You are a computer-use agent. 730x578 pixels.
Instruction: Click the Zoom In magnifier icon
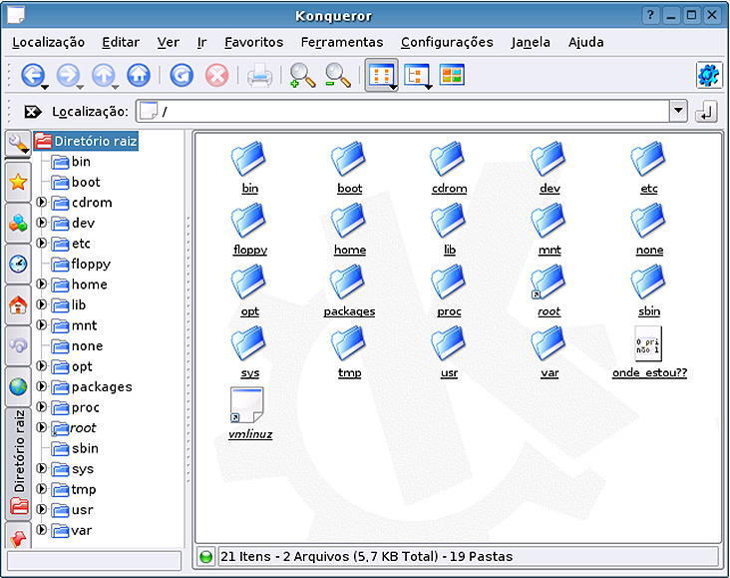(x=301, y=75)
